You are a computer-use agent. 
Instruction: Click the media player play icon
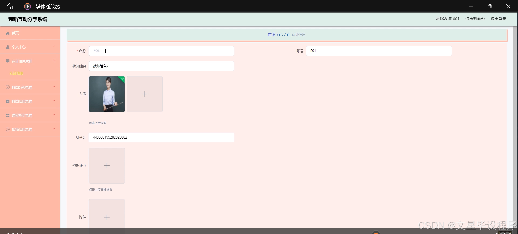tap(28, 6)
